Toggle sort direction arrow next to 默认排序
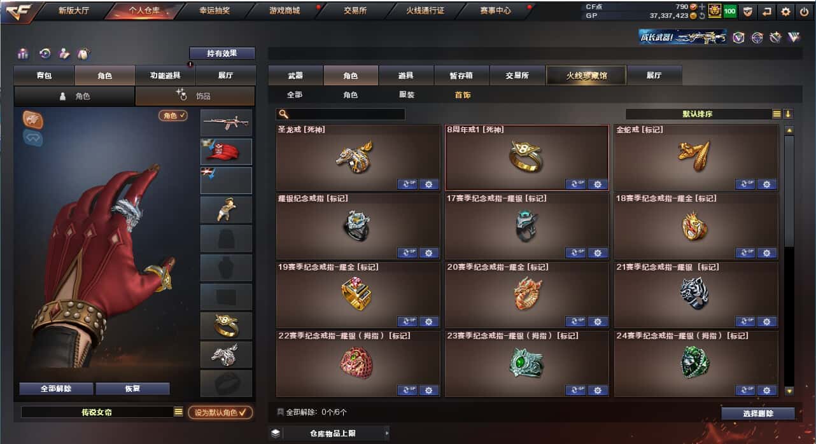 (x=788, y=114)
